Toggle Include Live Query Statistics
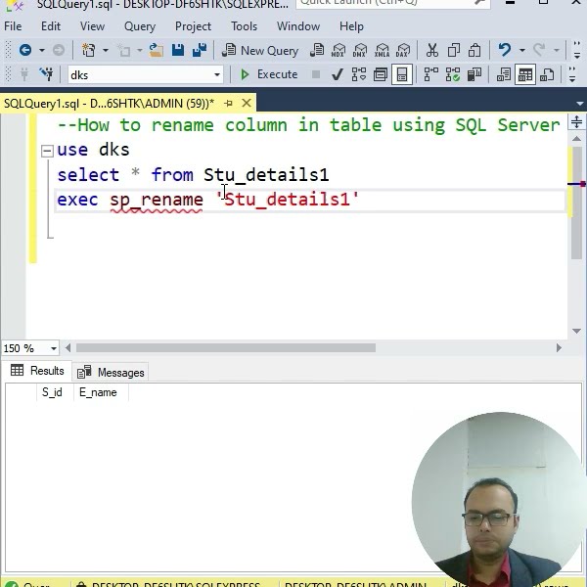This screenshot has width=587, height=587. [x=453, y=74]
